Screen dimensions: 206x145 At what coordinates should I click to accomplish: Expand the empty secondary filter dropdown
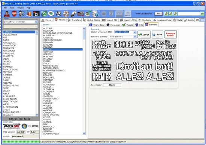[36, 27]
